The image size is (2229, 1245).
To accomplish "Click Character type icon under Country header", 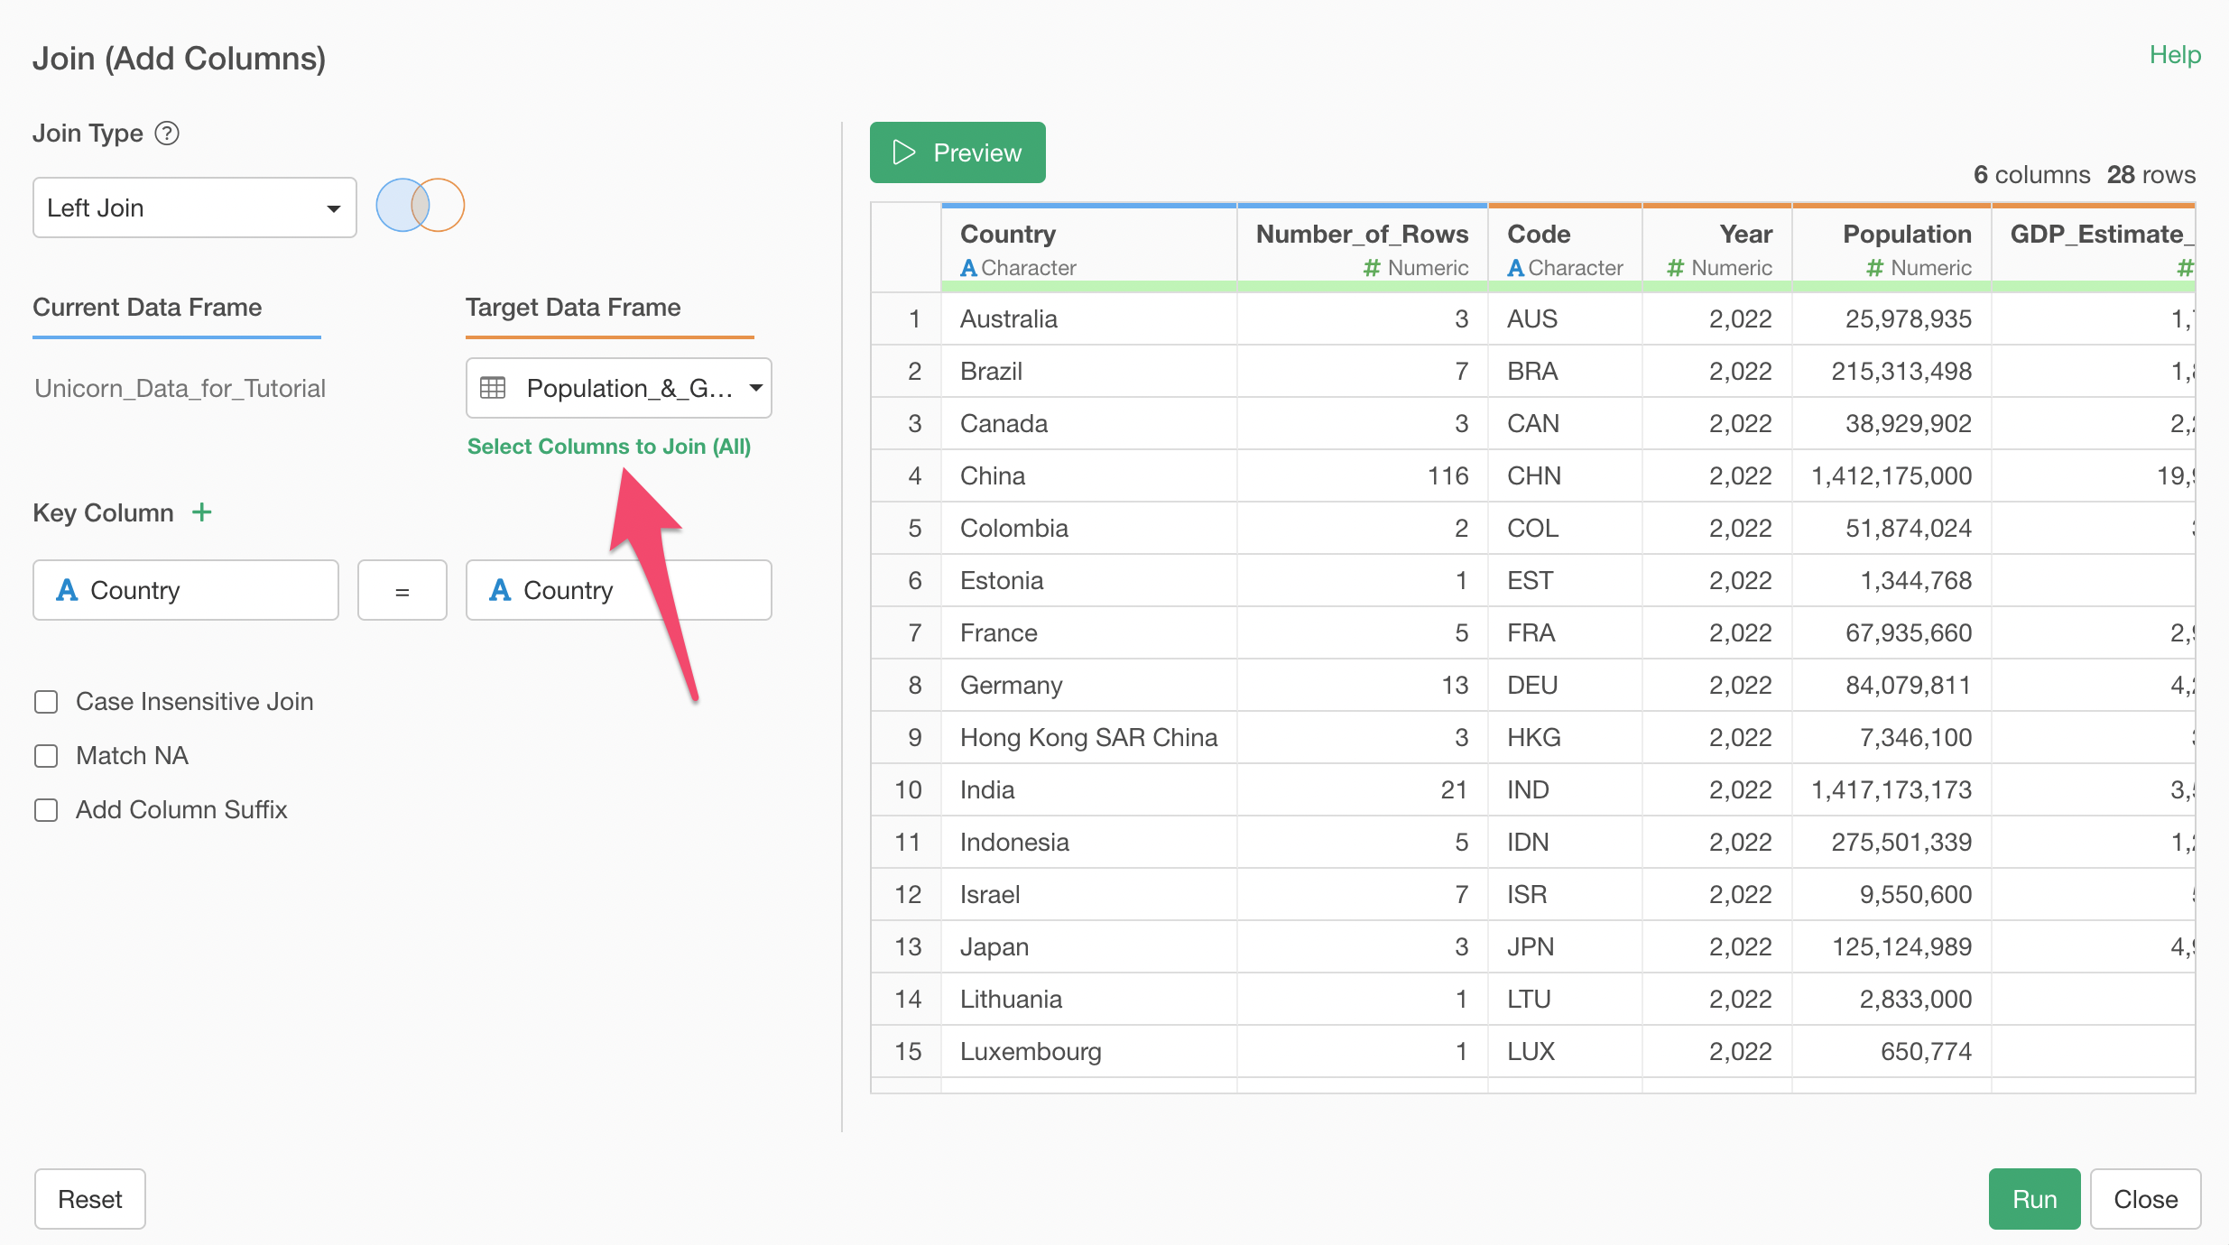I will pyautogui.click(x=968, y=268).
